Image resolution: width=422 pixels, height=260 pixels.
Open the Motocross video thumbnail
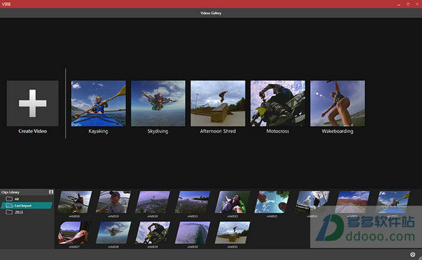pyautogui.click(x=278, y=104)
